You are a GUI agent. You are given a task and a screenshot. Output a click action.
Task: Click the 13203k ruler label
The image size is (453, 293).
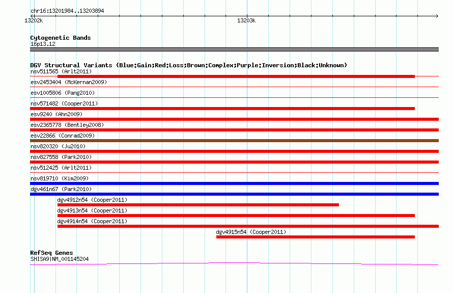tap(246, 20)
